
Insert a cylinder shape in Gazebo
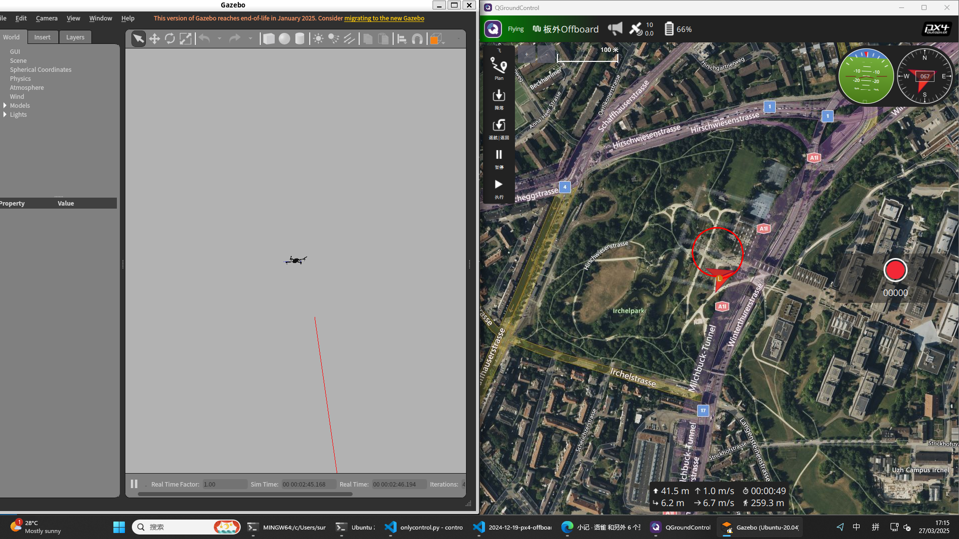[300, 38]
